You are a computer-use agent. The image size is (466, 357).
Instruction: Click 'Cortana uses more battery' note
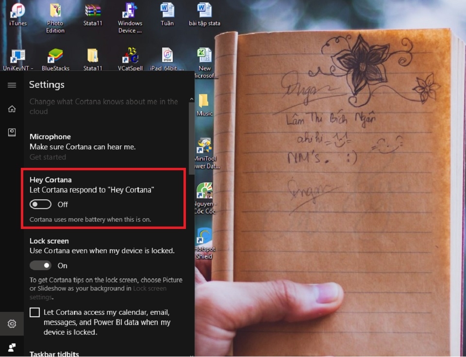pos(90,219)
